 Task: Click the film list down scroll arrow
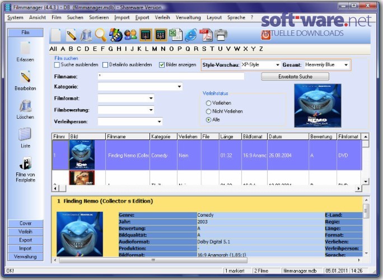(366, 181)
